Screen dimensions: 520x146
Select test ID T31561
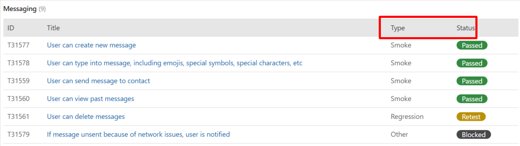[19, 117]
